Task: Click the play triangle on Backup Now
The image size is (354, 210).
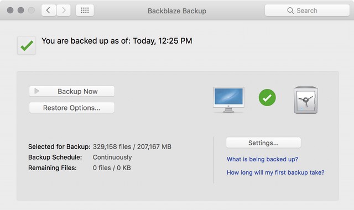Action: point(37,91)
